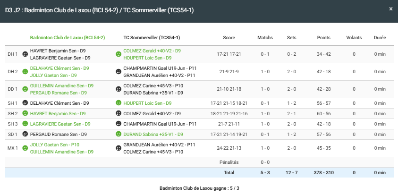Click the Volants column header
Image resolution: width=398 pixels, height=195 pixels.
(354, 37)
